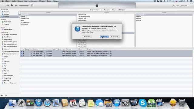This screenshot has width=194, height=109.
Task: Click the cloud icon next to Музыка
Action: [18, 12]
